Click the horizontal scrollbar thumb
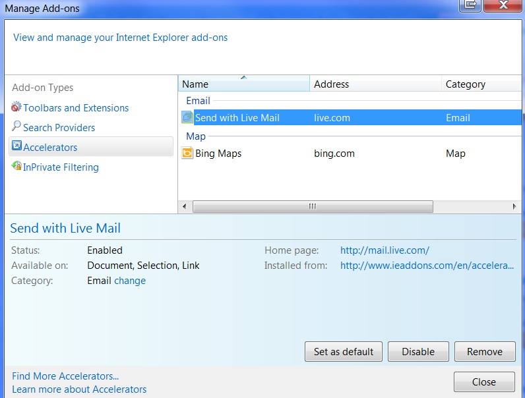The image size is (525, 398). click(313, 206)
